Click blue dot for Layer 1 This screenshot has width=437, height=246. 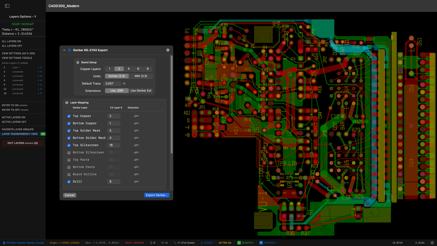pyautogui.click(x=41, y=67)
